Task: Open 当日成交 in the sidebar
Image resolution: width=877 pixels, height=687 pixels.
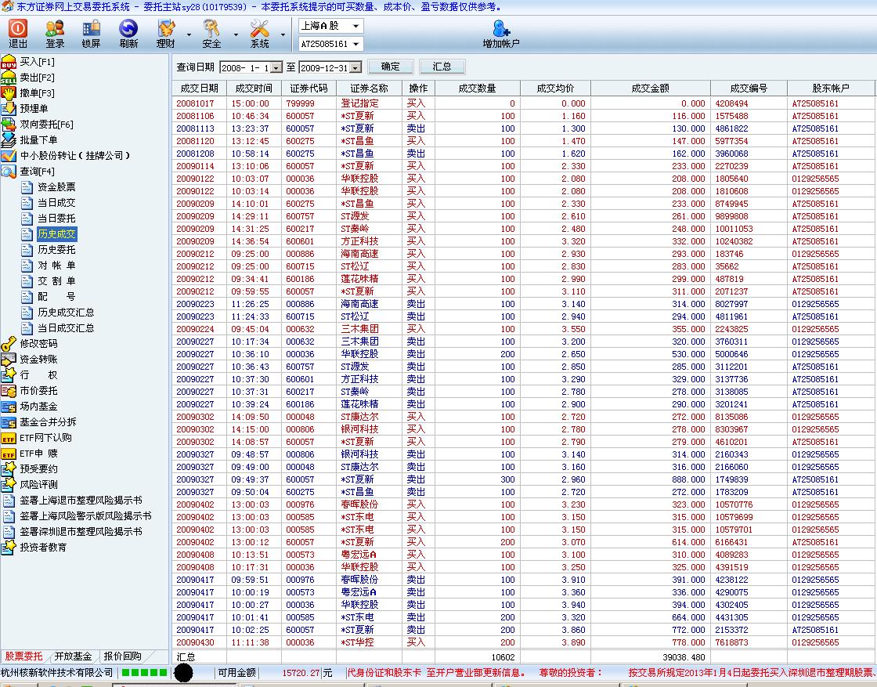Action: pos(56,203)
